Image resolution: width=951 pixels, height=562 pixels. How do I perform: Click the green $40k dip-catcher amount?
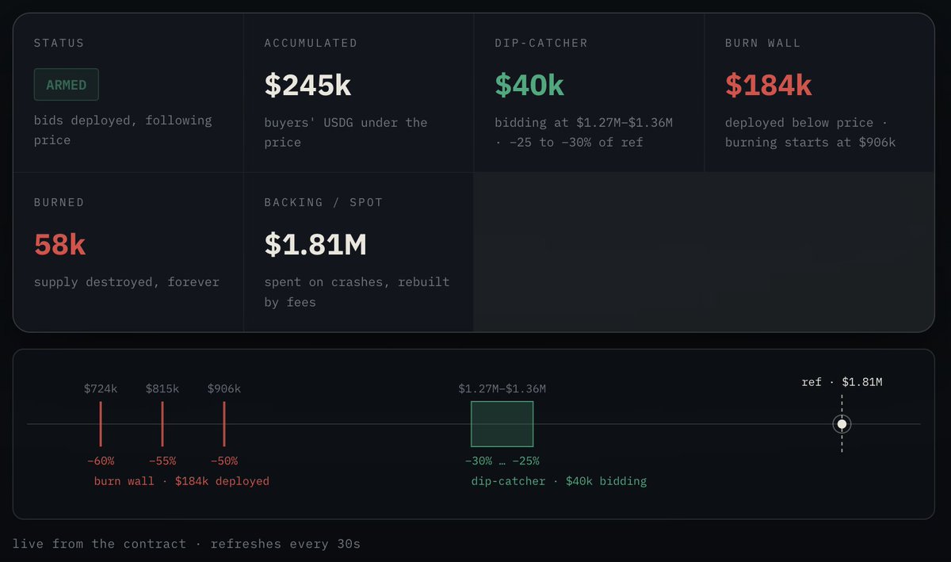click(x=529, y=85)
